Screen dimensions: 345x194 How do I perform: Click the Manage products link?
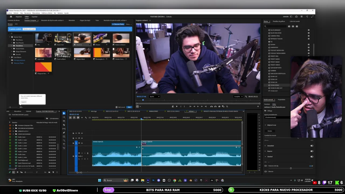click(x=19, y=60)
